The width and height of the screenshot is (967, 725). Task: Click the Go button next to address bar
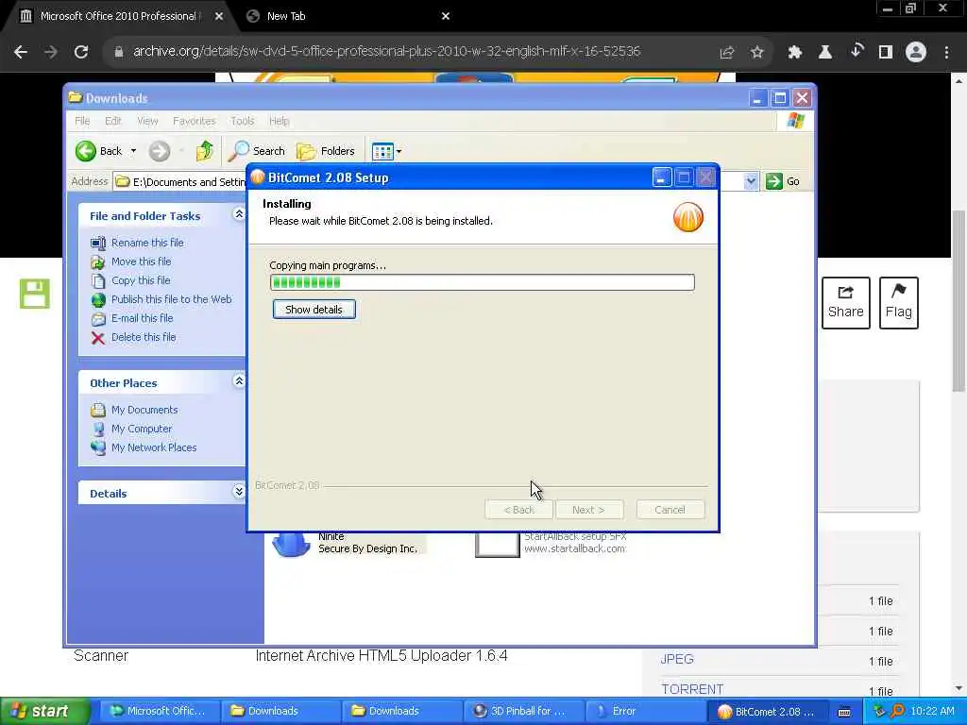(783, 181)
